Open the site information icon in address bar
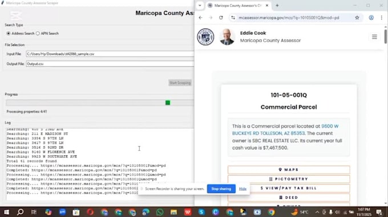The image size is (388, 217). pos(233,18)
